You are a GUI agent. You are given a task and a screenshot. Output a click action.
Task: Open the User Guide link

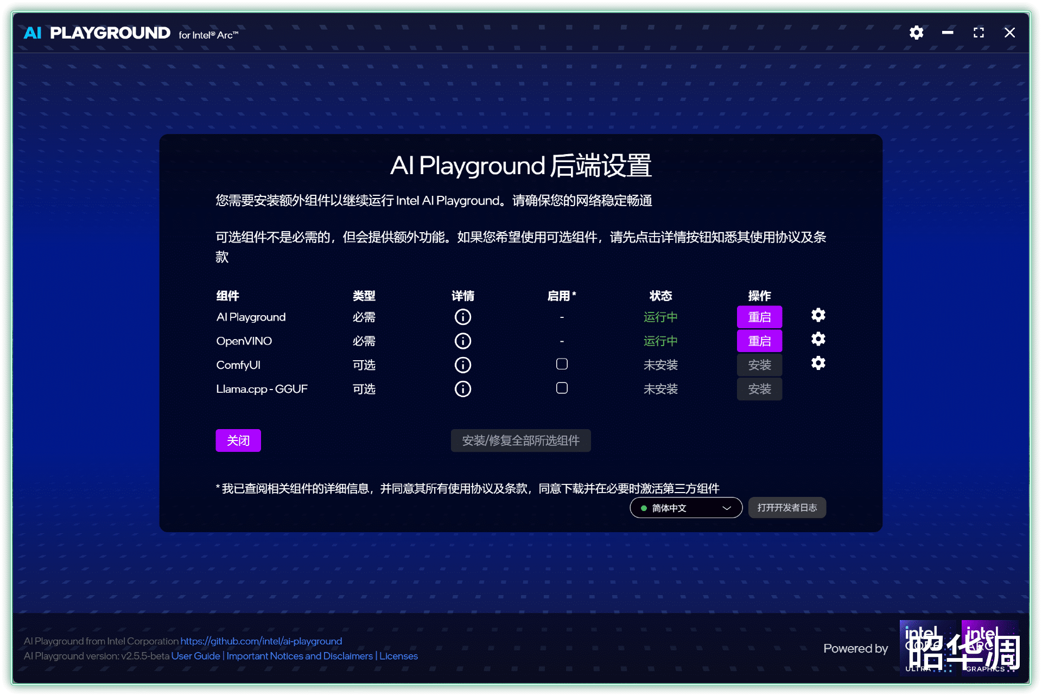(x=195, y=656)
